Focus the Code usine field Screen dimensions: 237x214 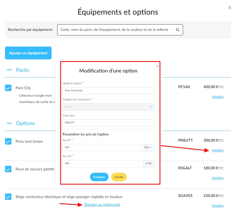(x=108, y=123)
